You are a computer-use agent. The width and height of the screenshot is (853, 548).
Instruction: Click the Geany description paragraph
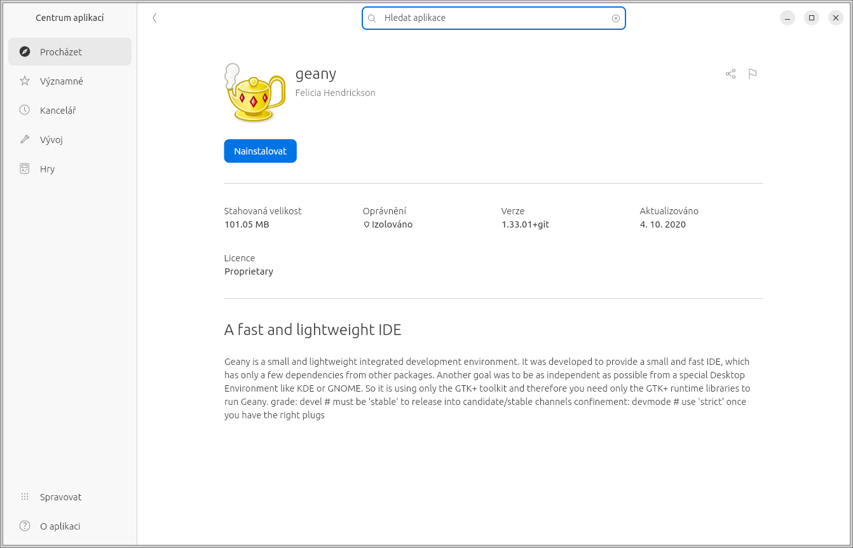488,388
